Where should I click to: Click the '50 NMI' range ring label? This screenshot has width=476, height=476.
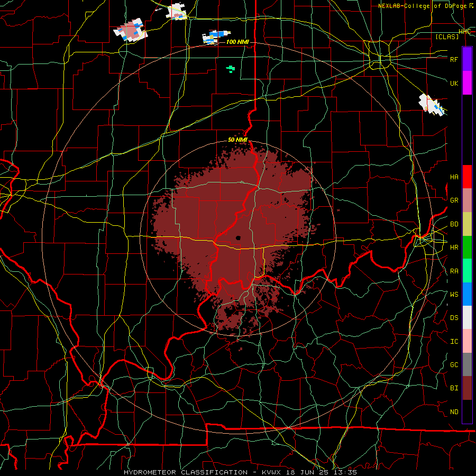237,140
